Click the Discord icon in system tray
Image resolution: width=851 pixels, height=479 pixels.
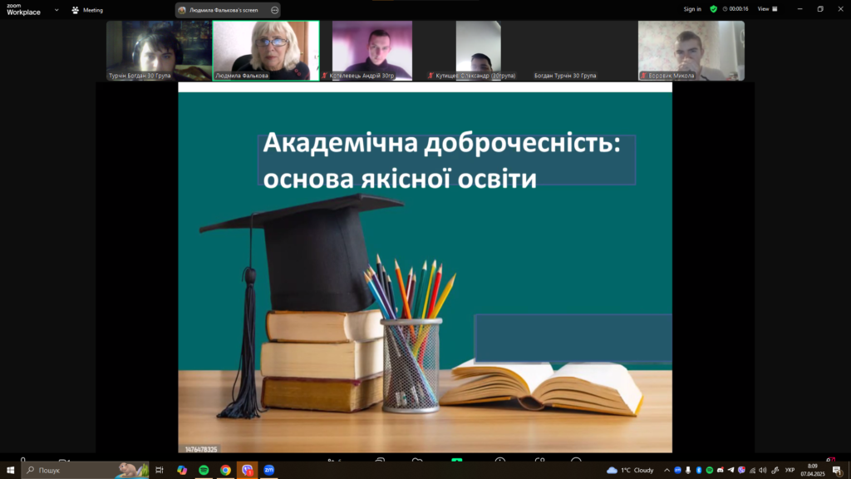(720, 470)
